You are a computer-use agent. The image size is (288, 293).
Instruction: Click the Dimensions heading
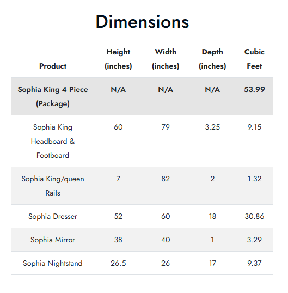coord(142,22)
